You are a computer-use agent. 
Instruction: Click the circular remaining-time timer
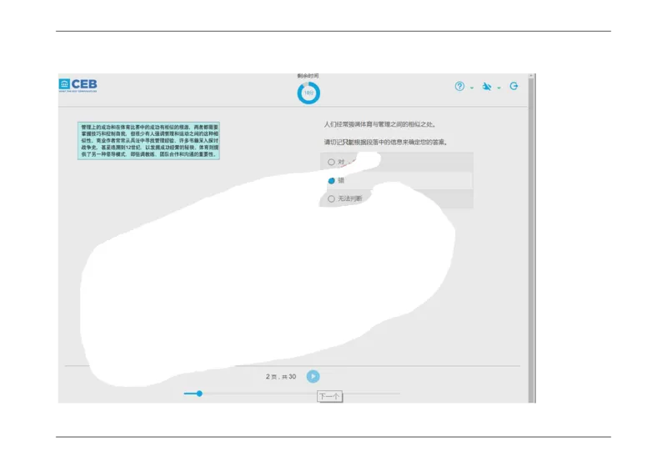click(x=308, y=93)
